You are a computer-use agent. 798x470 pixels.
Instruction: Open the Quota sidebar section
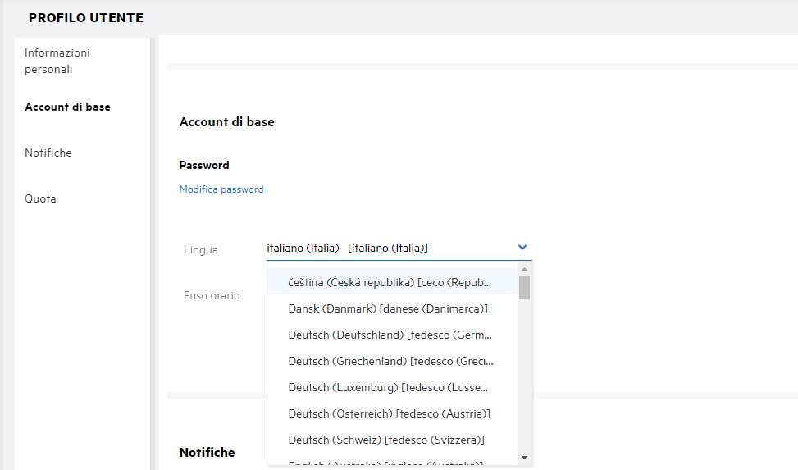click(x=40, y=198)
